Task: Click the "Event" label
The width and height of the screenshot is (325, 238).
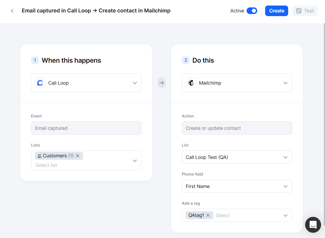Action: click(36, 116)
